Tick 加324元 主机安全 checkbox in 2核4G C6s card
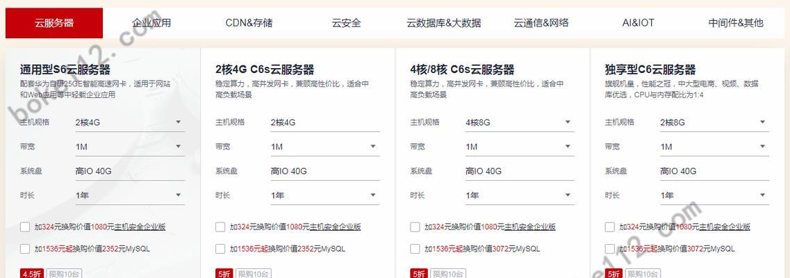This screenshot has width=790, height=278. pyautogui.click(x=220, y=227)
